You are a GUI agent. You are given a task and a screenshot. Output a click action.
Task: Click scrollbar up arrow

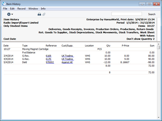[159, 44]
